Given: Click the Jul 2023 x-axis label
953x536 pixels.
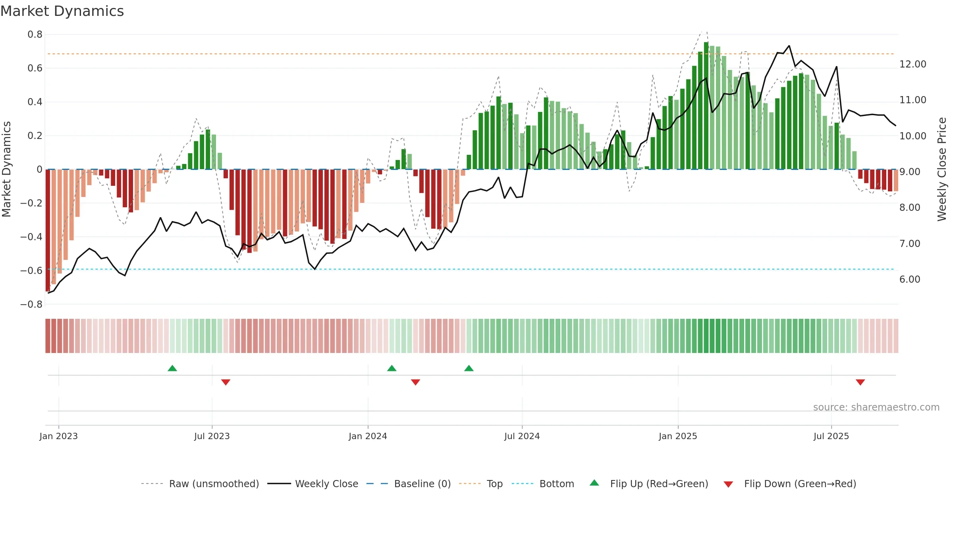Looking at the screenshot, I should 212,436.
